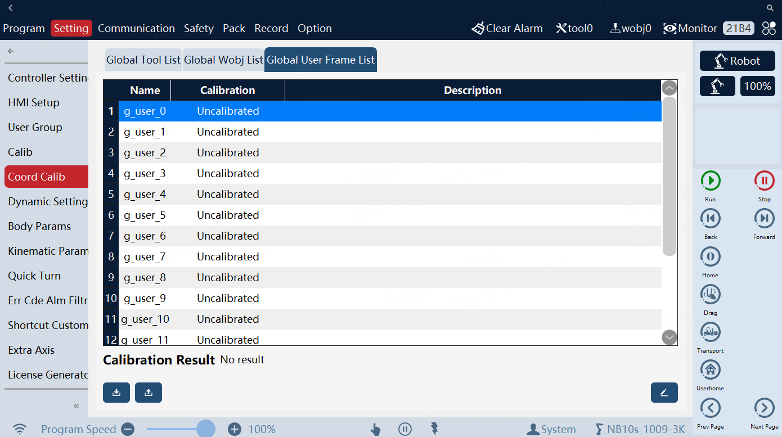This screenshot has height=437, width=782.
Task: Click the export upload icon button
Action: click(149, 393)
